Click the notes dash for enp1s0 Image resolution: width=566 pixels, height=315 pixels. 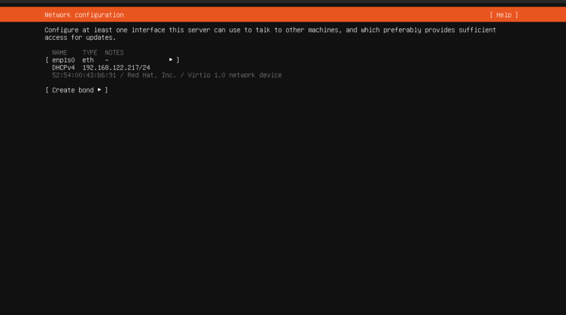(x=107, y=60)
